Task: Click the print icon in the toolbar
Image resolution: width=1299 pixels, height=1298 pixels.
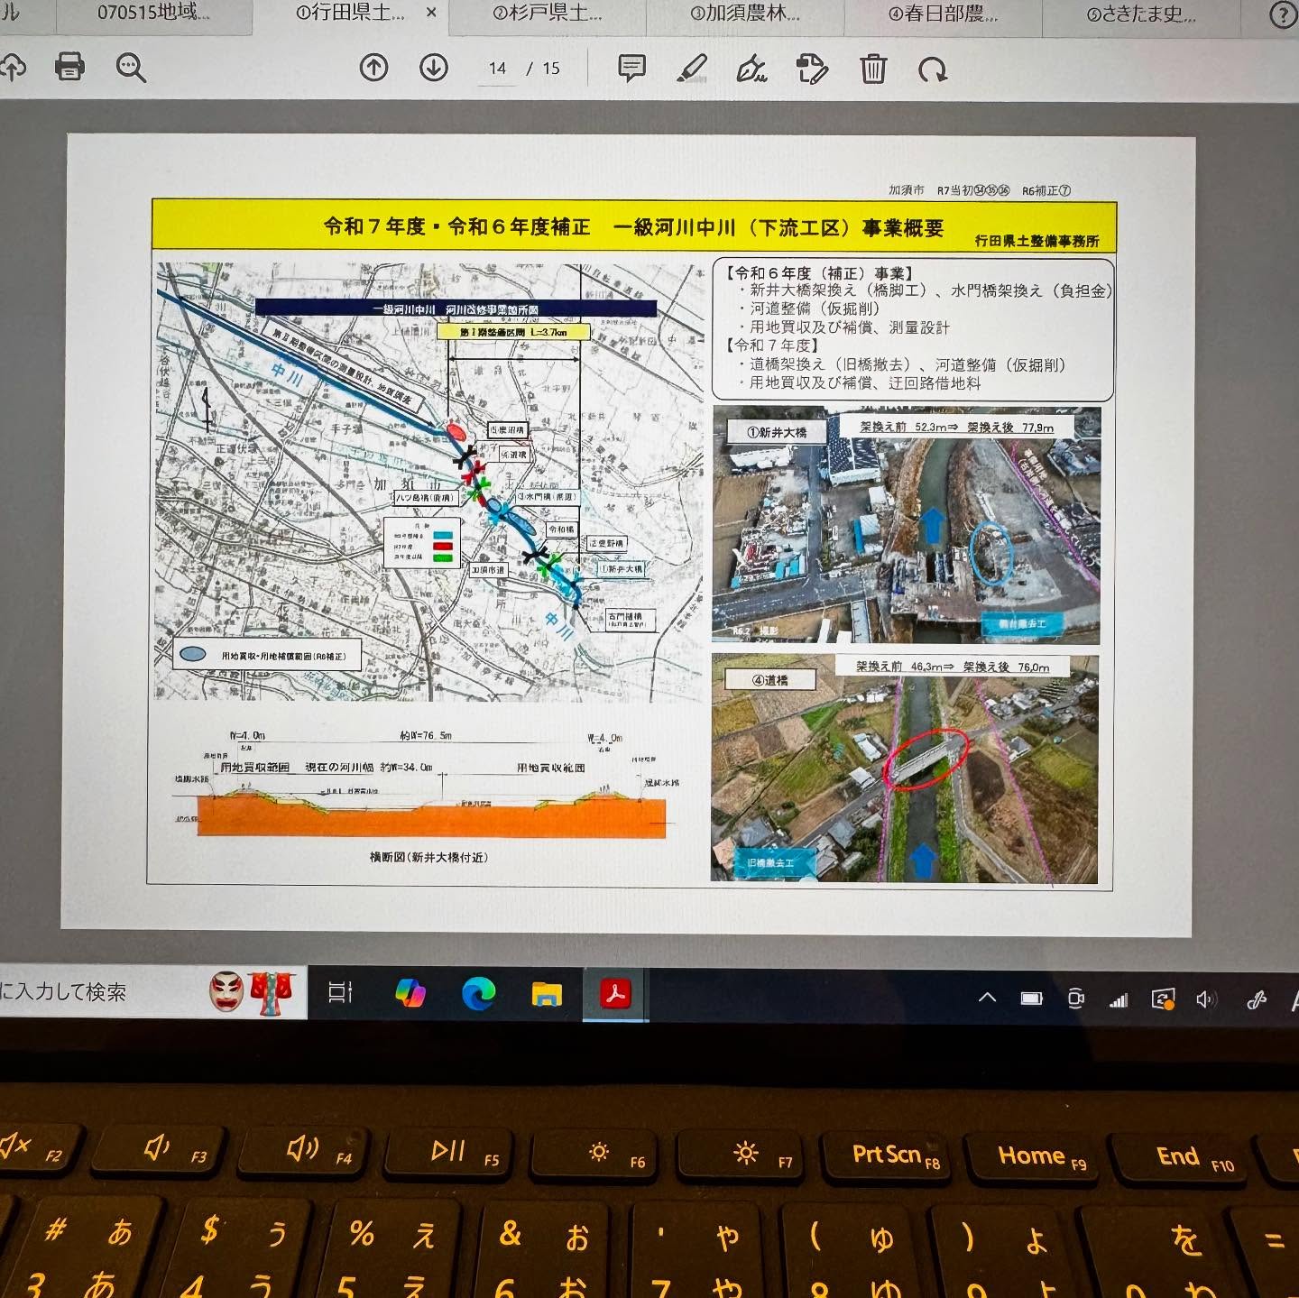Action: click(x=69, y=67)
